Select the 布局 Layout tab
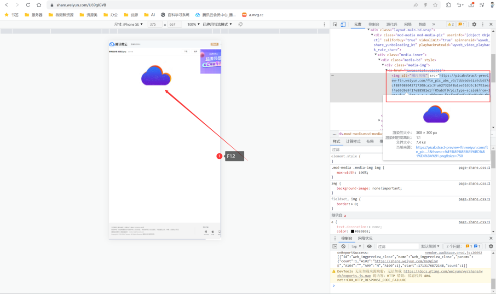Image resolution: width=496 pixels, height=294 pixels. click(x=370, y=141)
